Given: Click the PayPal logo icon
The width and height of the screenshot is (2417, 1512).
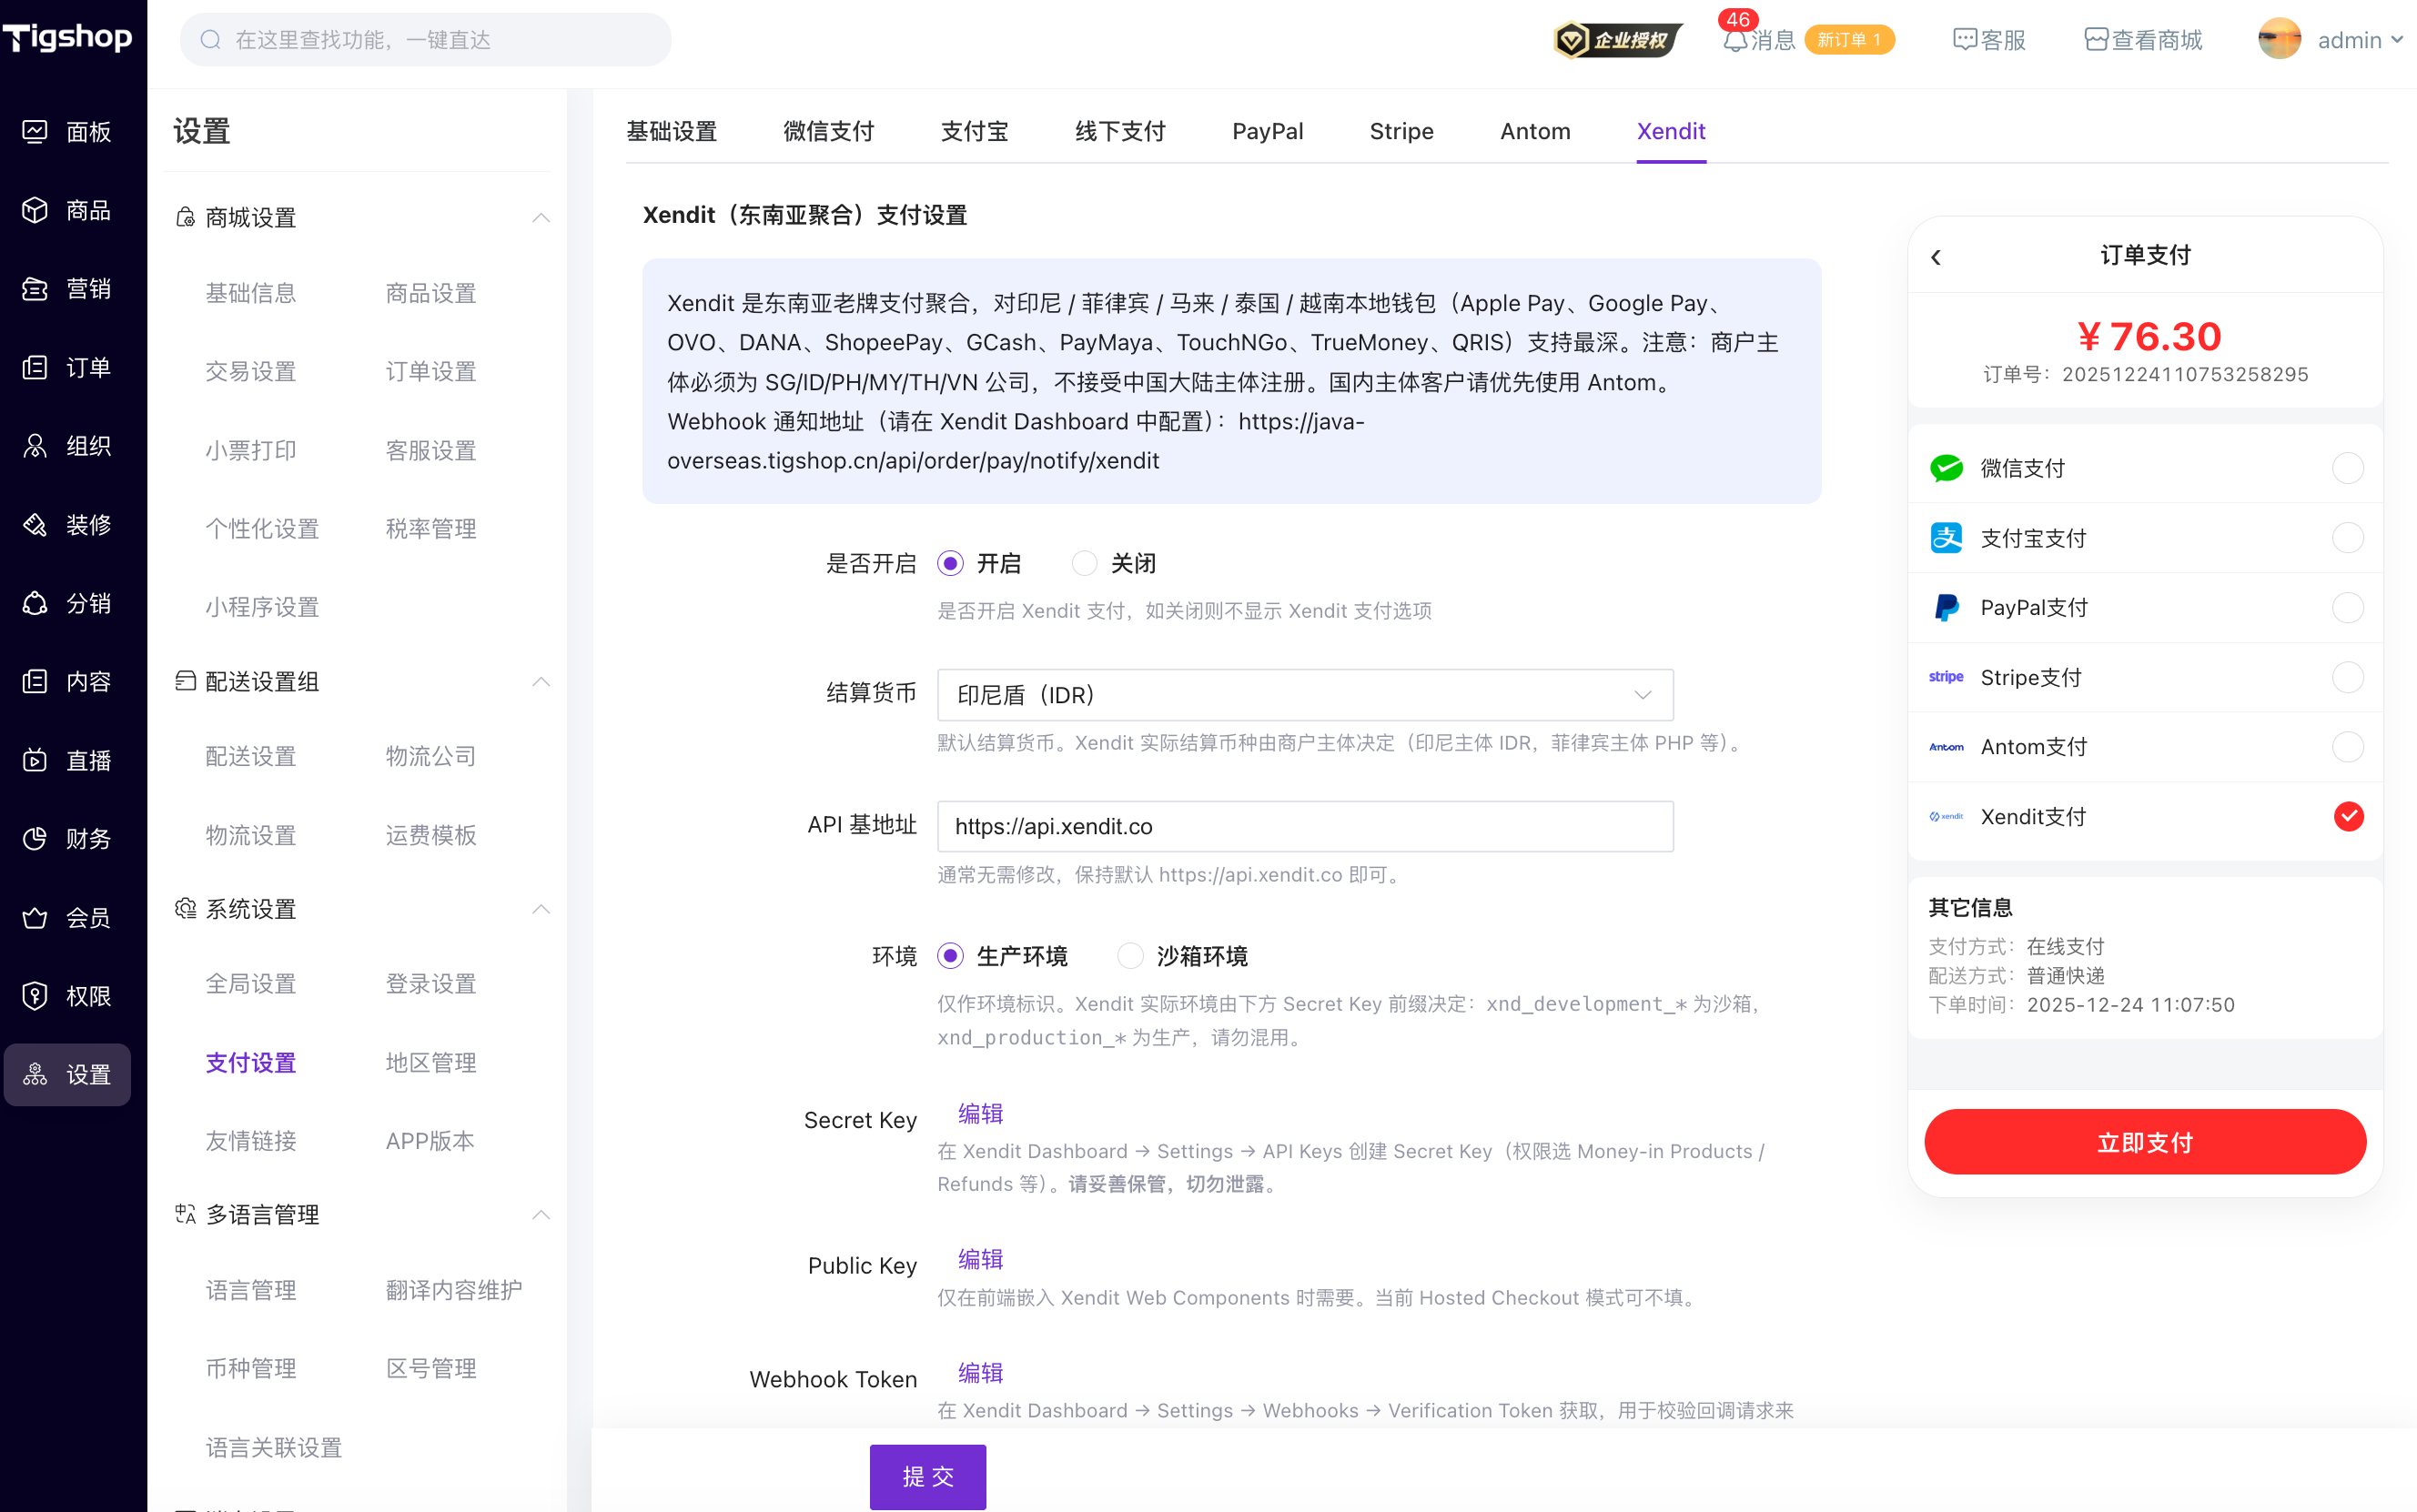Looking at the screenshot, I should (1946, 608).
